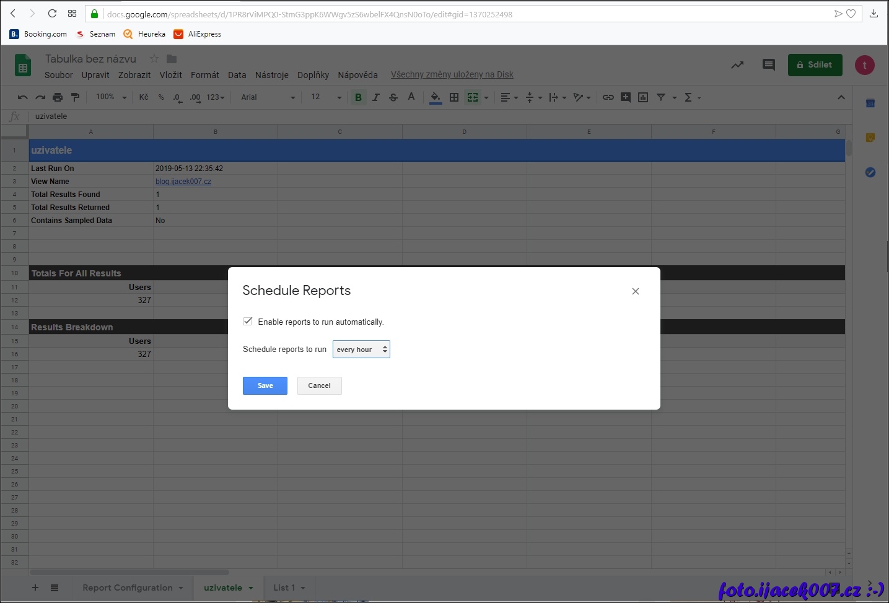This screenshot has width=889, height=603.
Task: Star the Tabulka bez názvu document
Action: pos(154,59)
